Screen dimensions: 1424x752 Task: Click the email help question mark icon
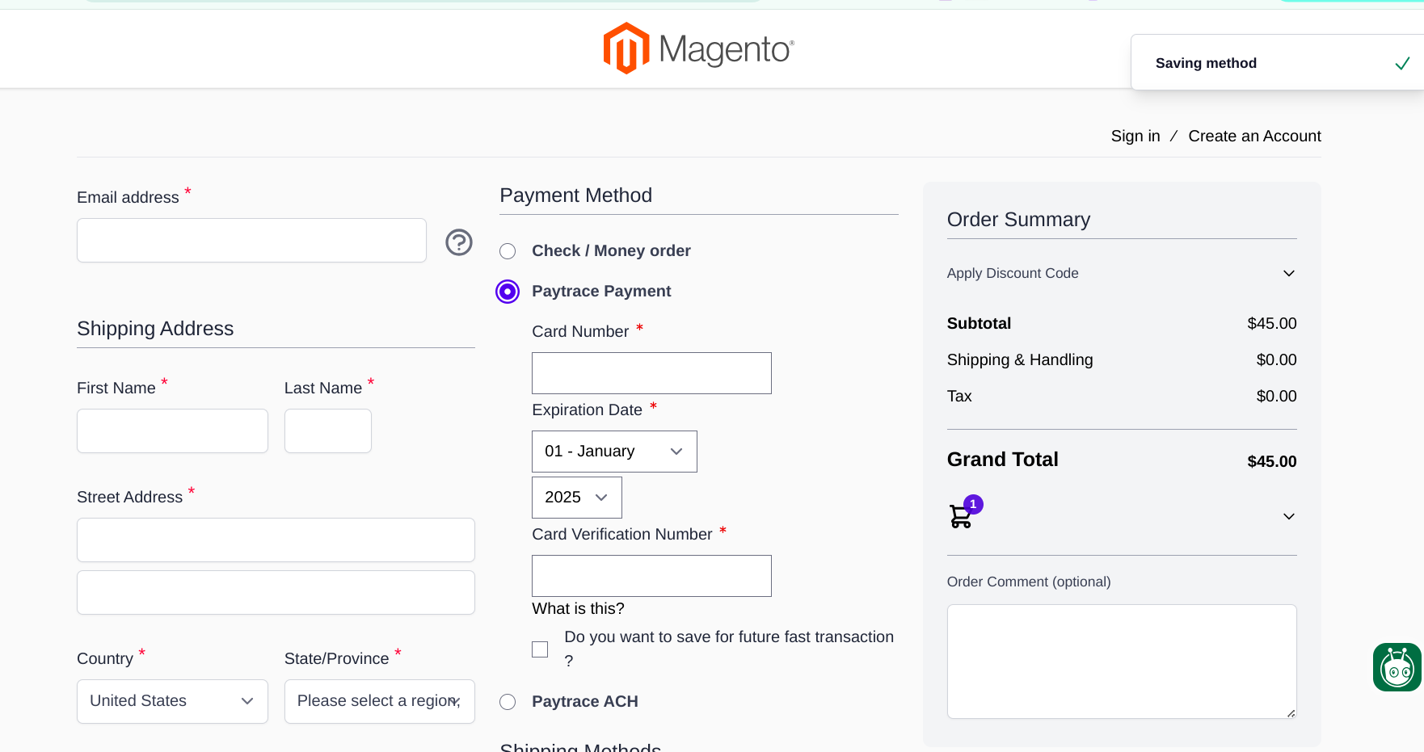(459, 242)
